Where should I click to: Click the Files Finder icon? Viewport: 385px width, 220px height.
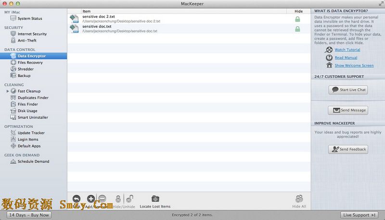pyautogui.click(x=13, y=104)
